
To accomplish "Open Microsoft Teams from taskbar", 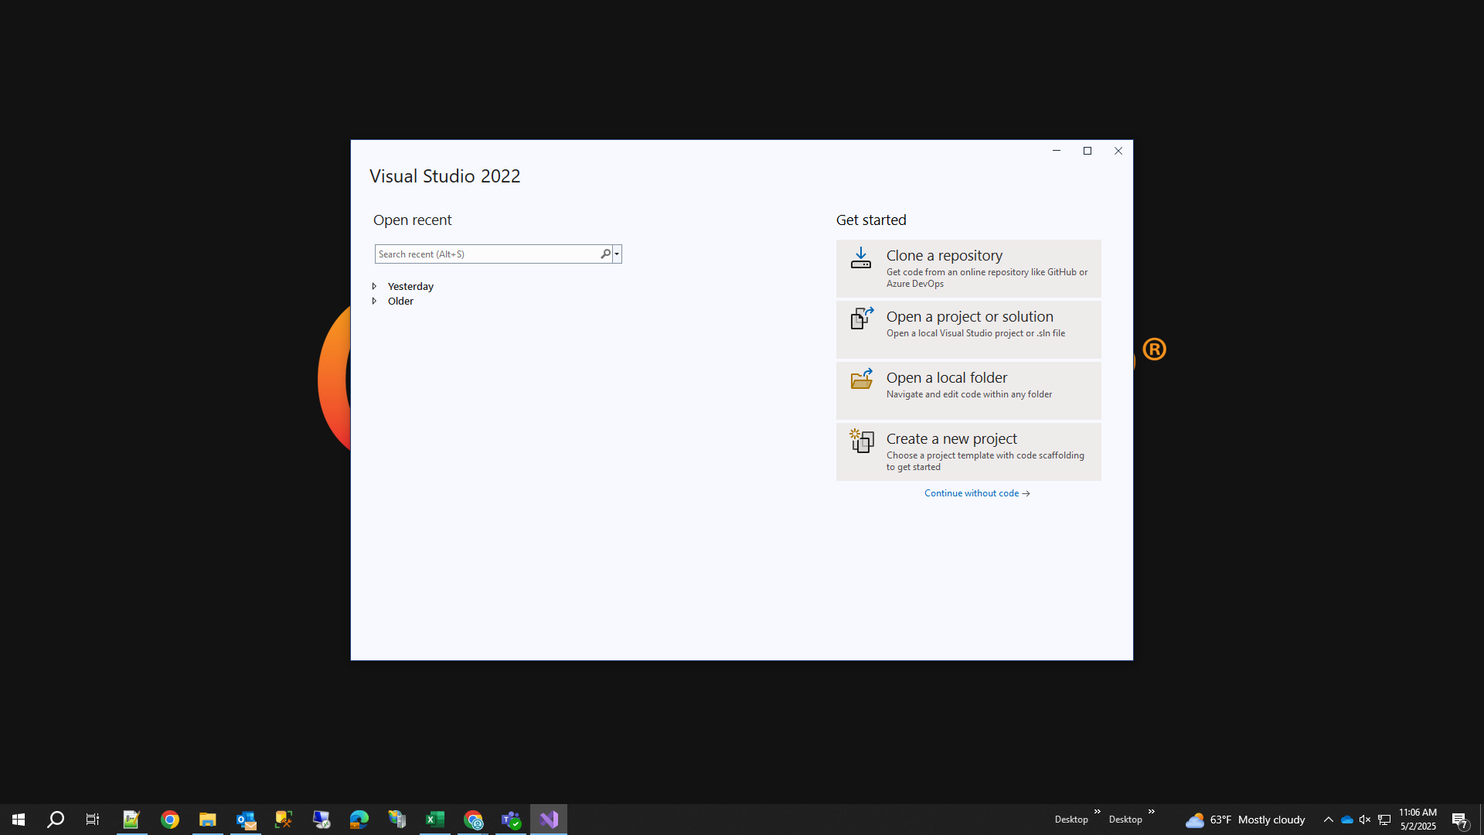I will click(511, 820).
